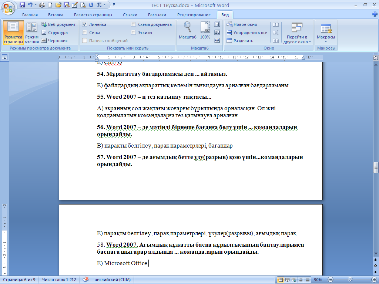
Task: Undo the last action
Action: 30,5
